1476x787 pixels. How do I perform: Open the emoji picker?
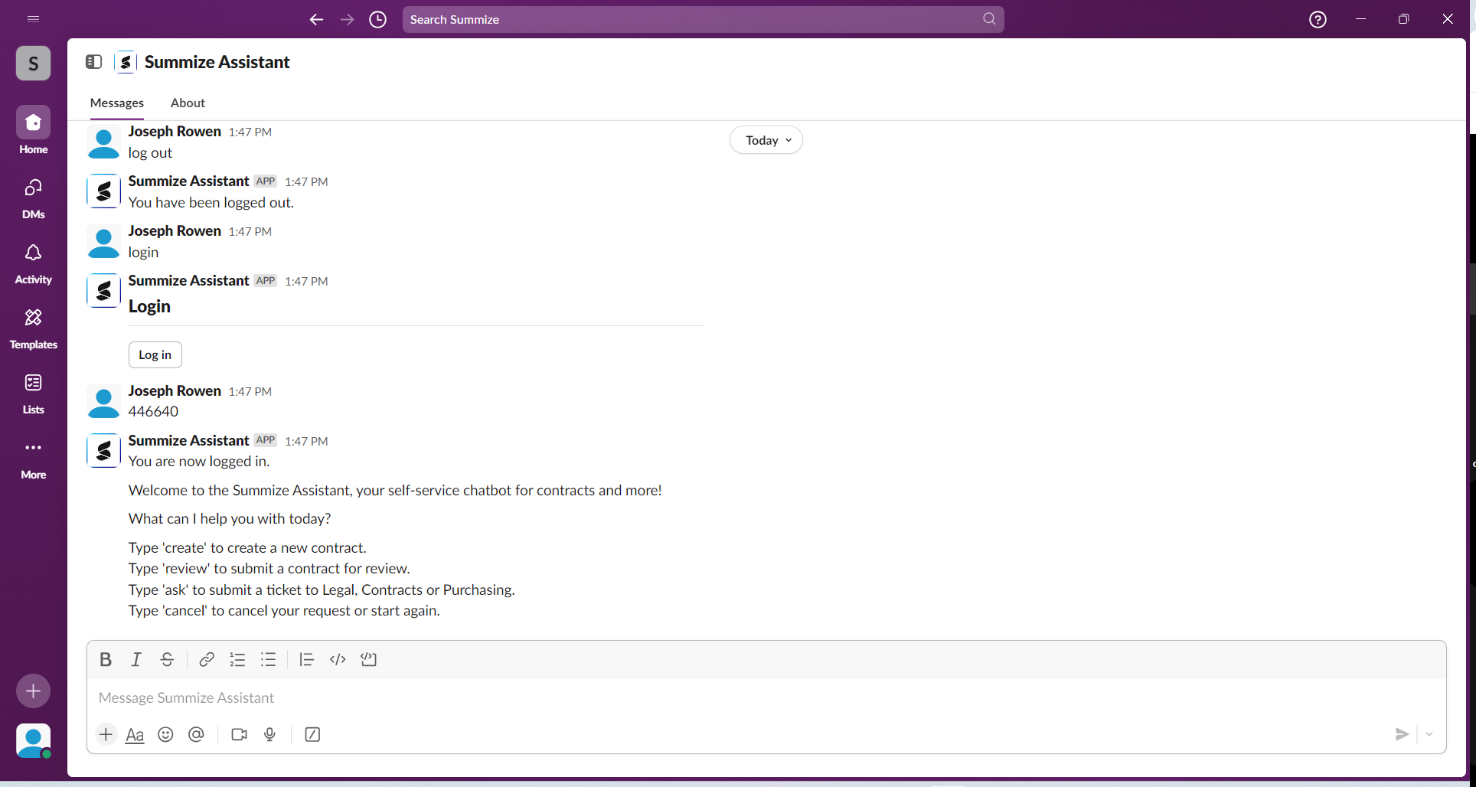165,735
